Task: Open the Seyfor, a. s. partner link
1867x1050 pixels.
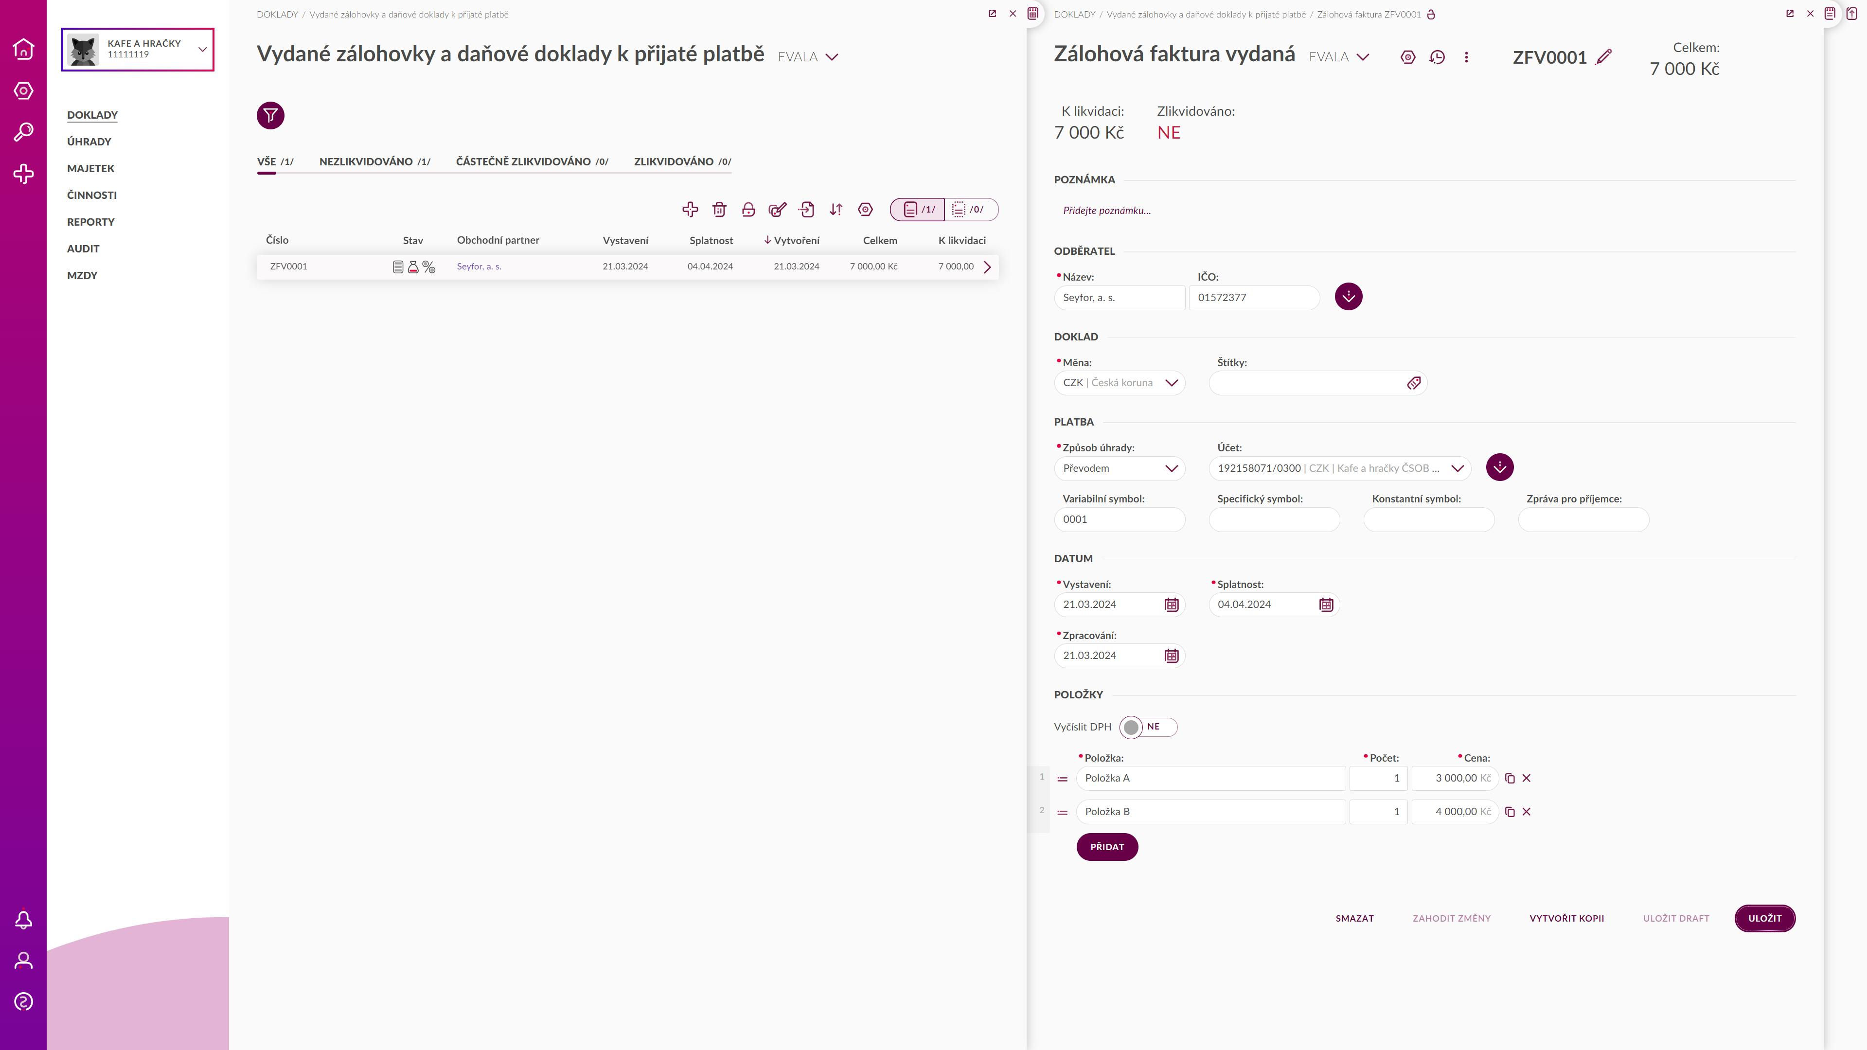Action: (479, 267)
